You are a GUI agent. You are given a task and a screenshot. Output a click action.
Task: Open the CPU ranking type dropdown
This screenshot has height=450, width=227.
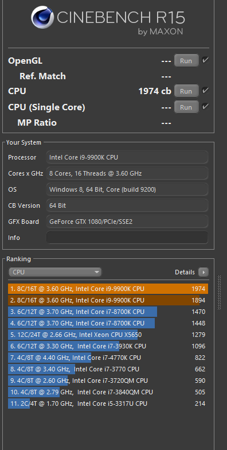[x=55, y=272]
